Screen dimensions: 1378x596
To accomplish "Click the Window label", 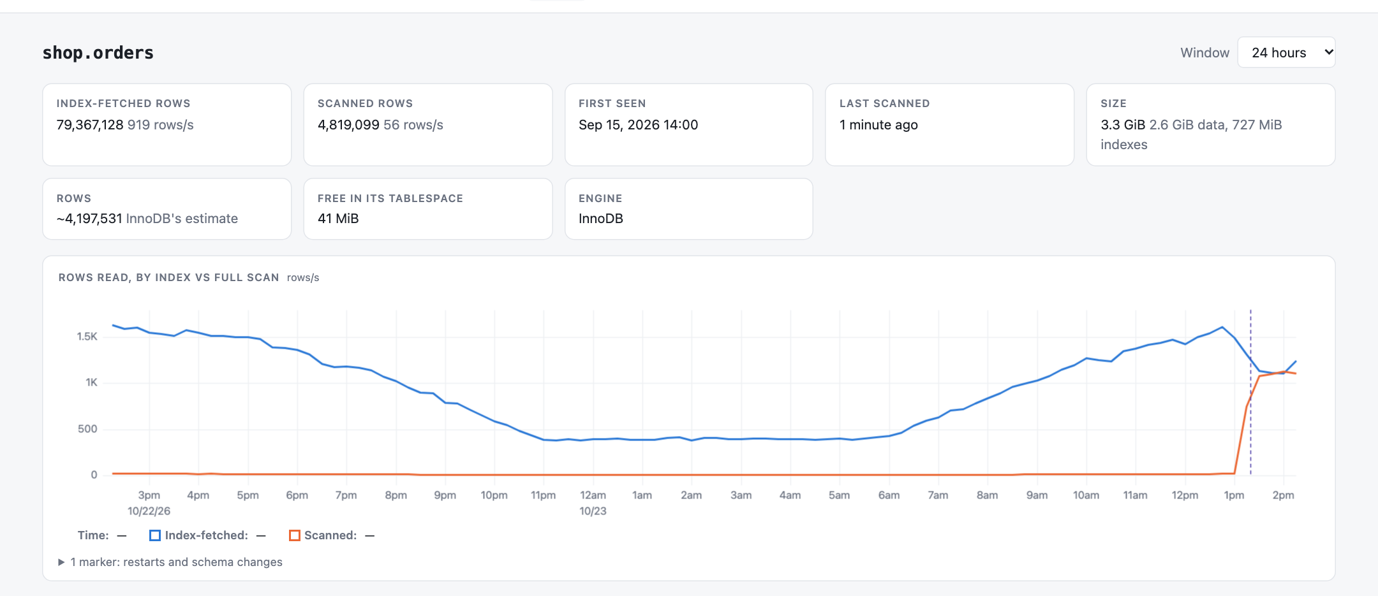I will (x=1204, y=52).
